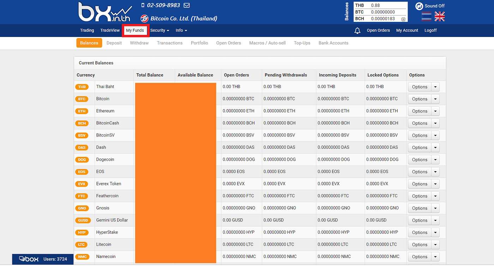Image resolution: width=494 pixels, height=266 pixels.
Task: Open the box chat icon at bottom
Action: [x=29, y=259]
